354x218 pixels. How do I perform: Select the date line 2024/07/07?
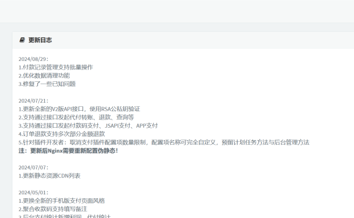coord(33,168)
